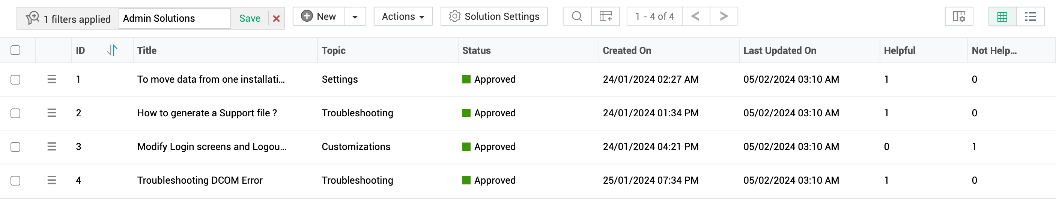Go to the next page arrow
The image size is (1056, 199).
coord(724,16)
